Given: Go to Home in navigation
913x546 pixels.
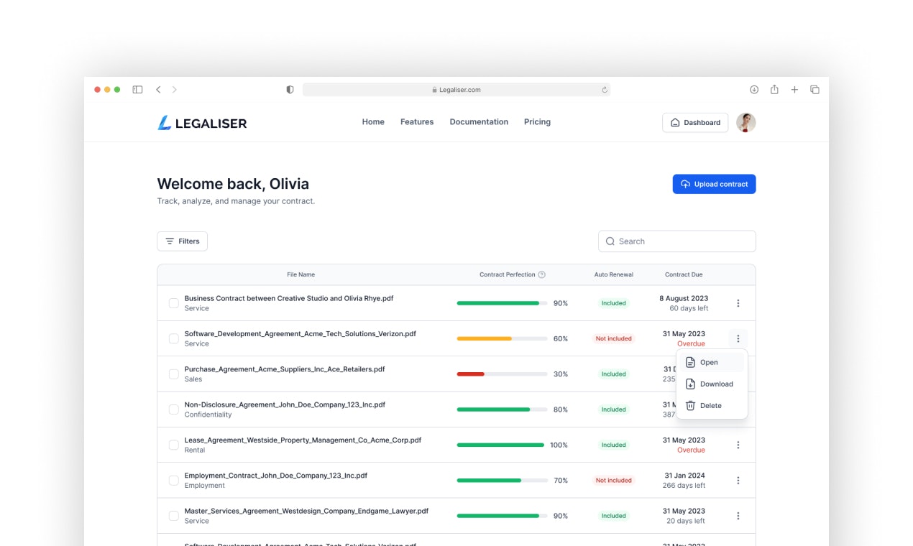Looking at the screenshot, I should coord(373,122).
